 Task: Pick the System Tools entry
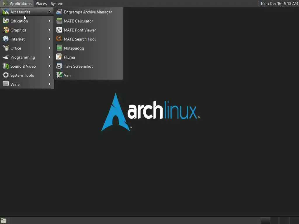coord(27,75)
